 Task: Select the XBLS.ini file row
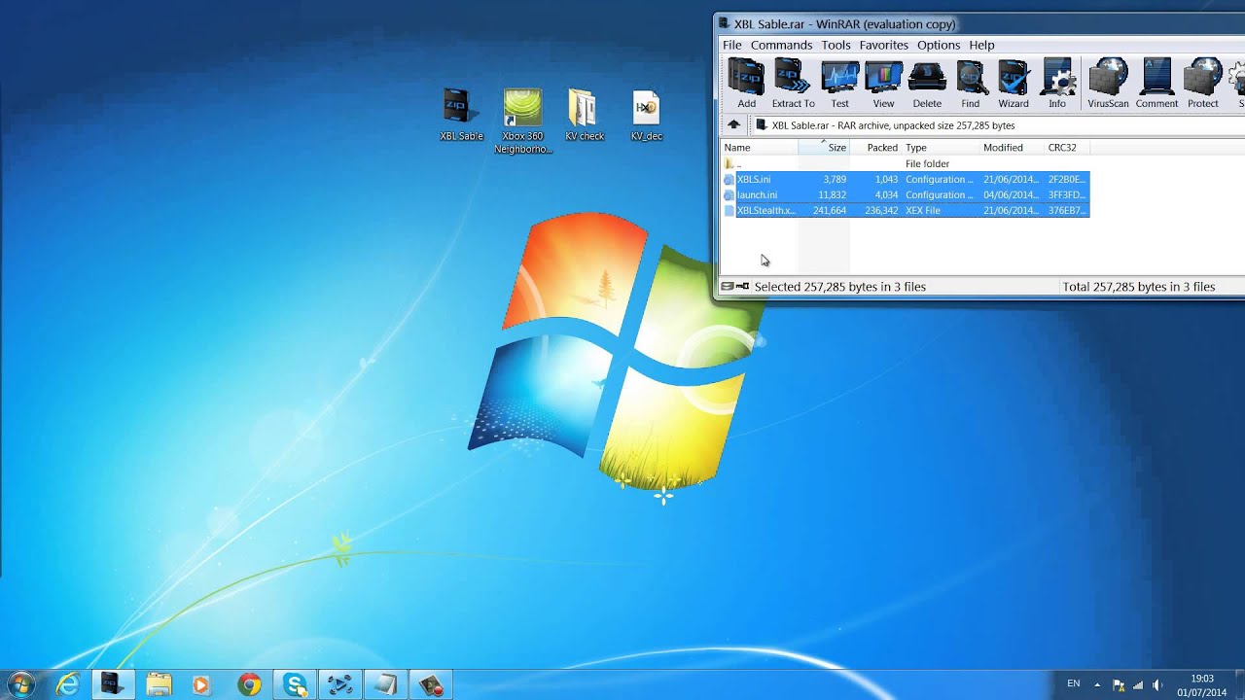[907, 179]
